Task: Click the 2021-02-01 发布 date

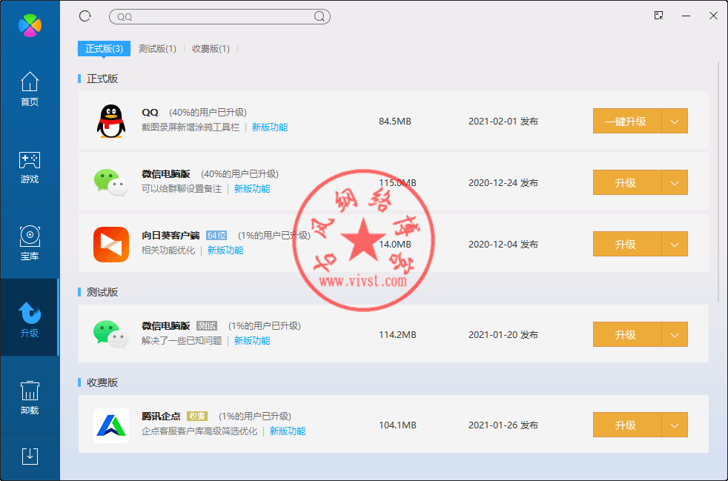Action: [x=503, y=122]
